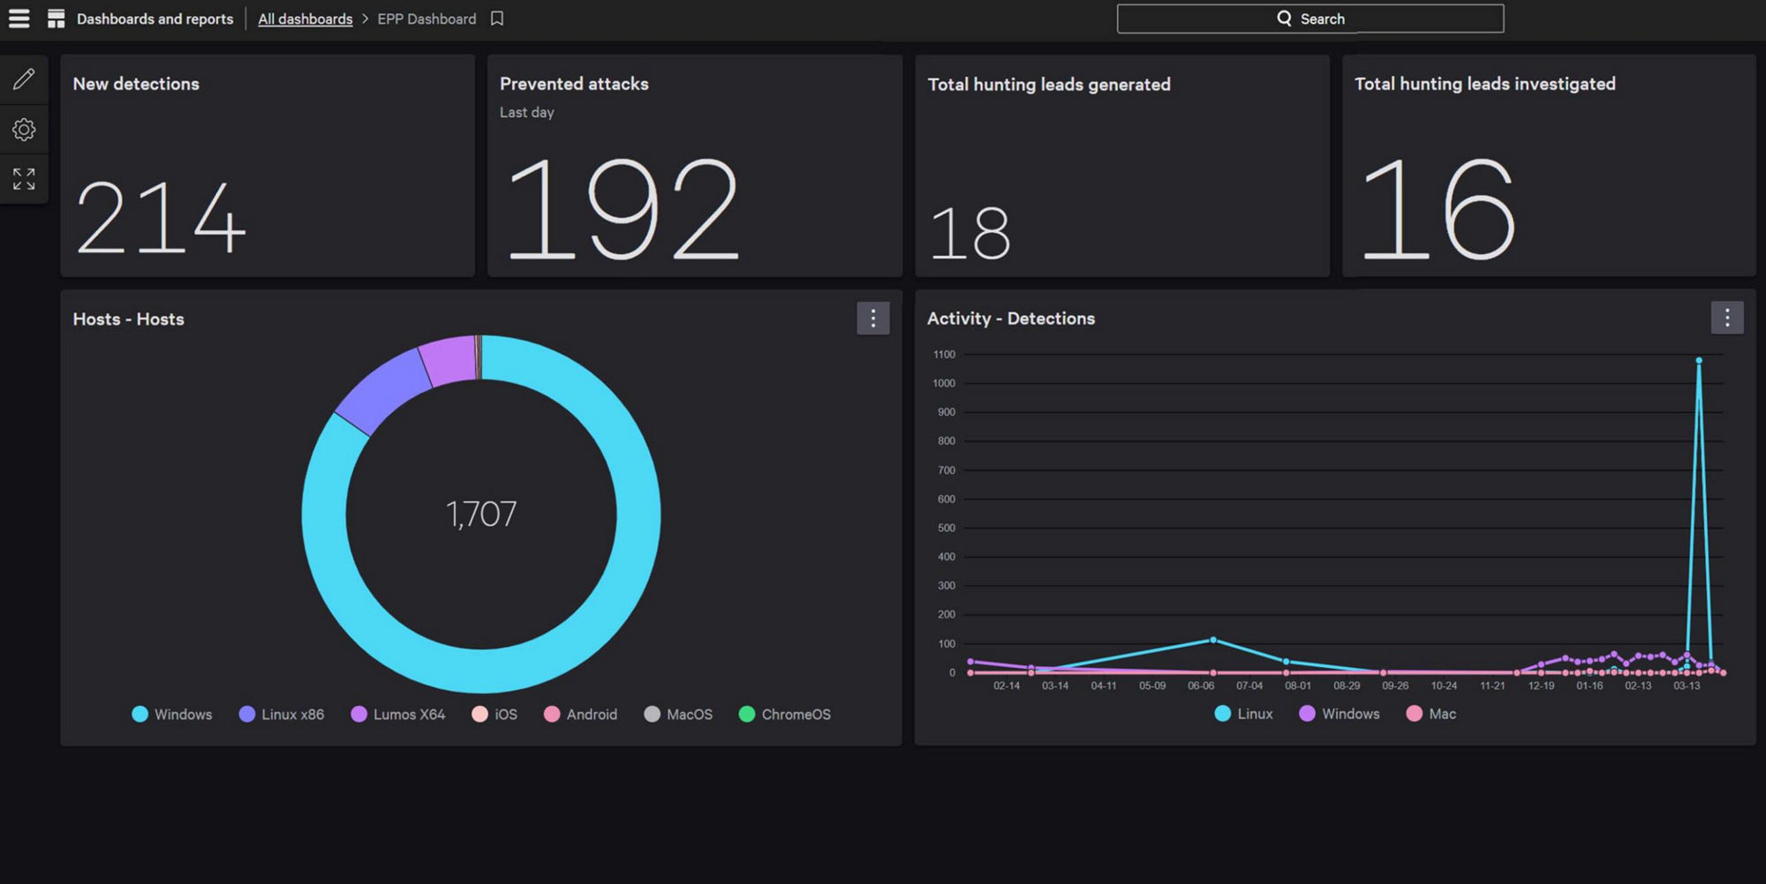Toggle Windows visibility in Hosts legend
Screen dimensions: 1766x884
[172, 714]
